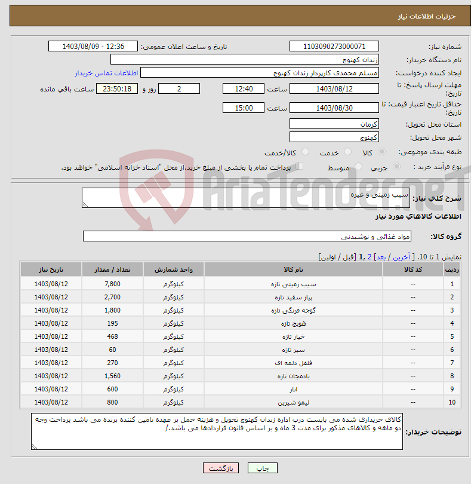Click the واحد شمارش column header
471x484 pixels.
coord(173,269)
